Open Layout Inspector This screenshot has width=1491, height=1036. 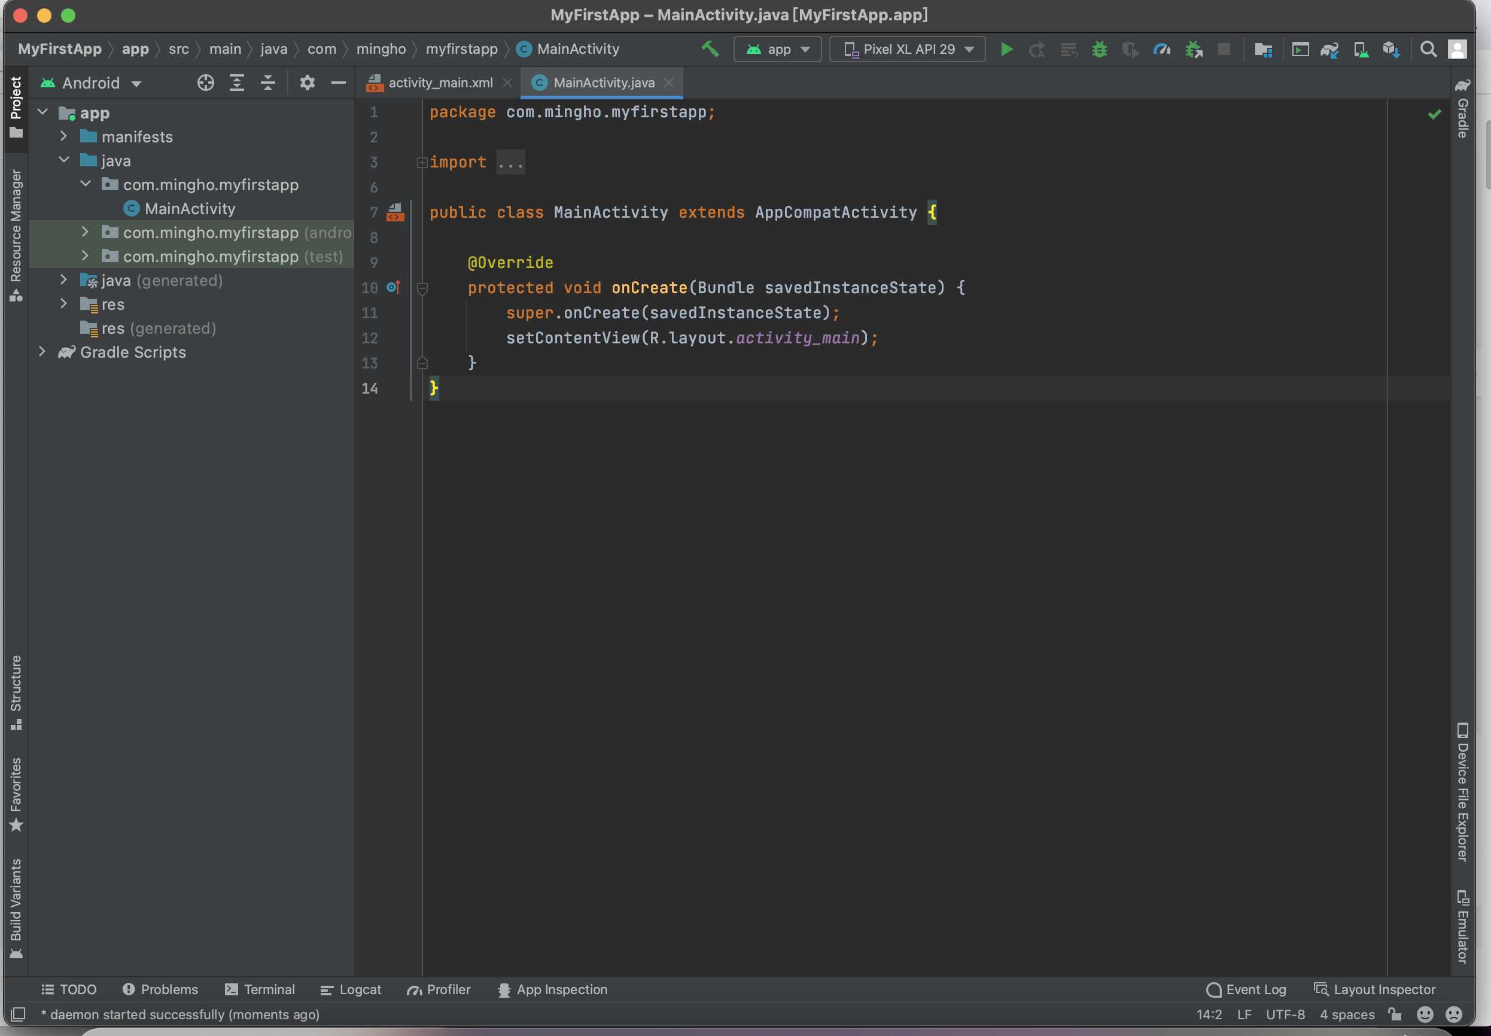(1375, 989)
